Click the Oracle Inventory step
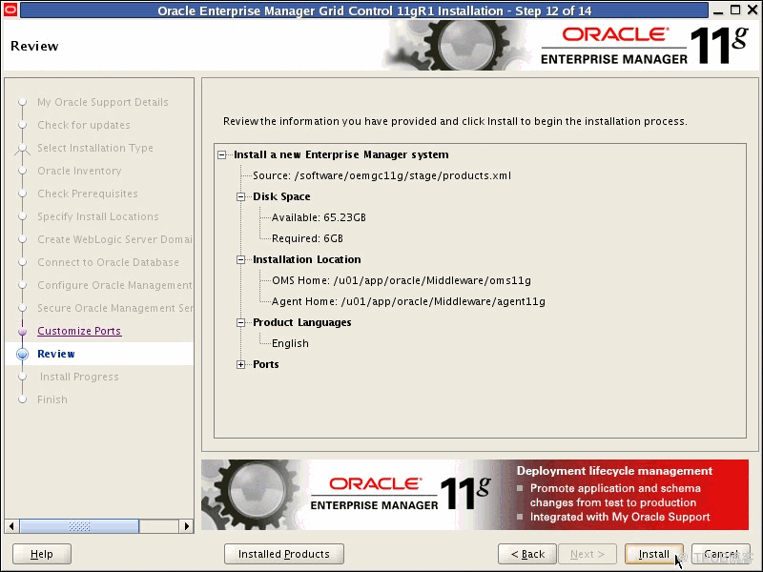 click(x=79, y=171)
